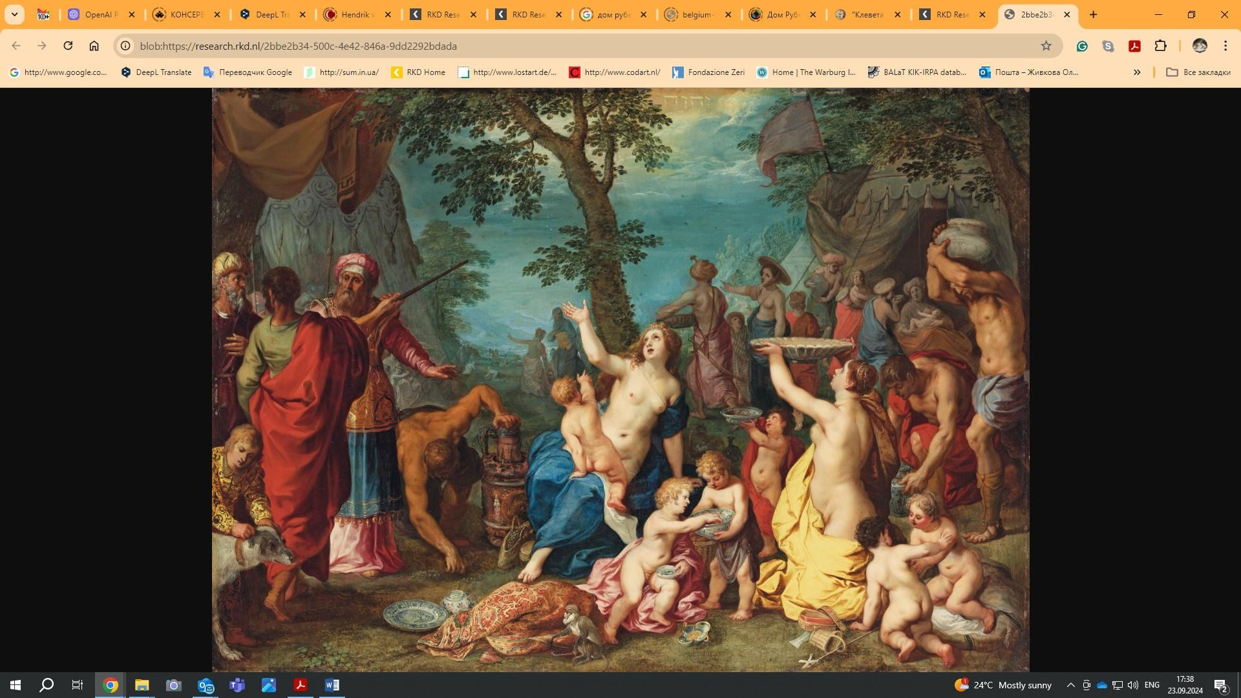Reload the page with the refresh icon
Screen dimensions: 1241x698
tap(68, 46)
